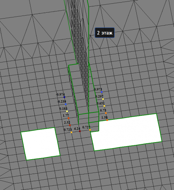The height and width of the screenshot is (190, 174).
Task: Click the '2 этаж' floor label
Action: coord(105,33)
